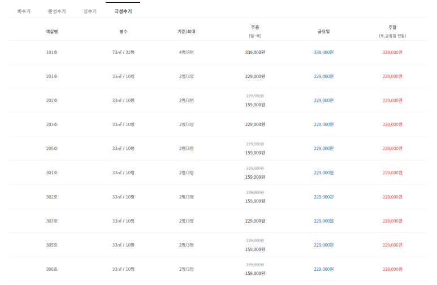437x285 pixels.
Task: Select room name 202호
Action: [52, 100]
